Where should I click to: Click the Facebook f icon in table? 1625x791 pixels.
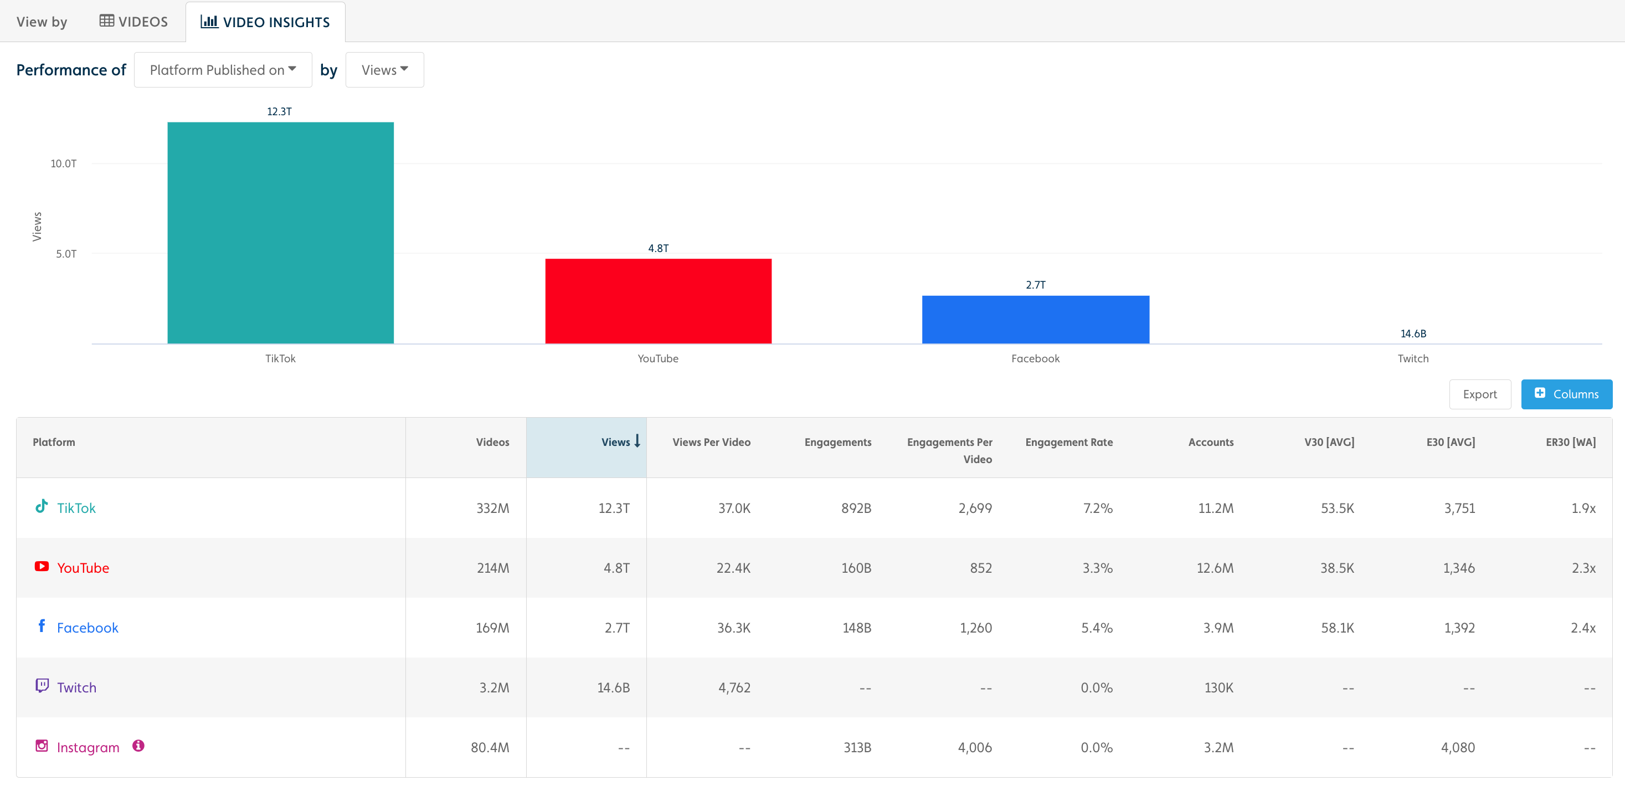click(x=42, y=626)
